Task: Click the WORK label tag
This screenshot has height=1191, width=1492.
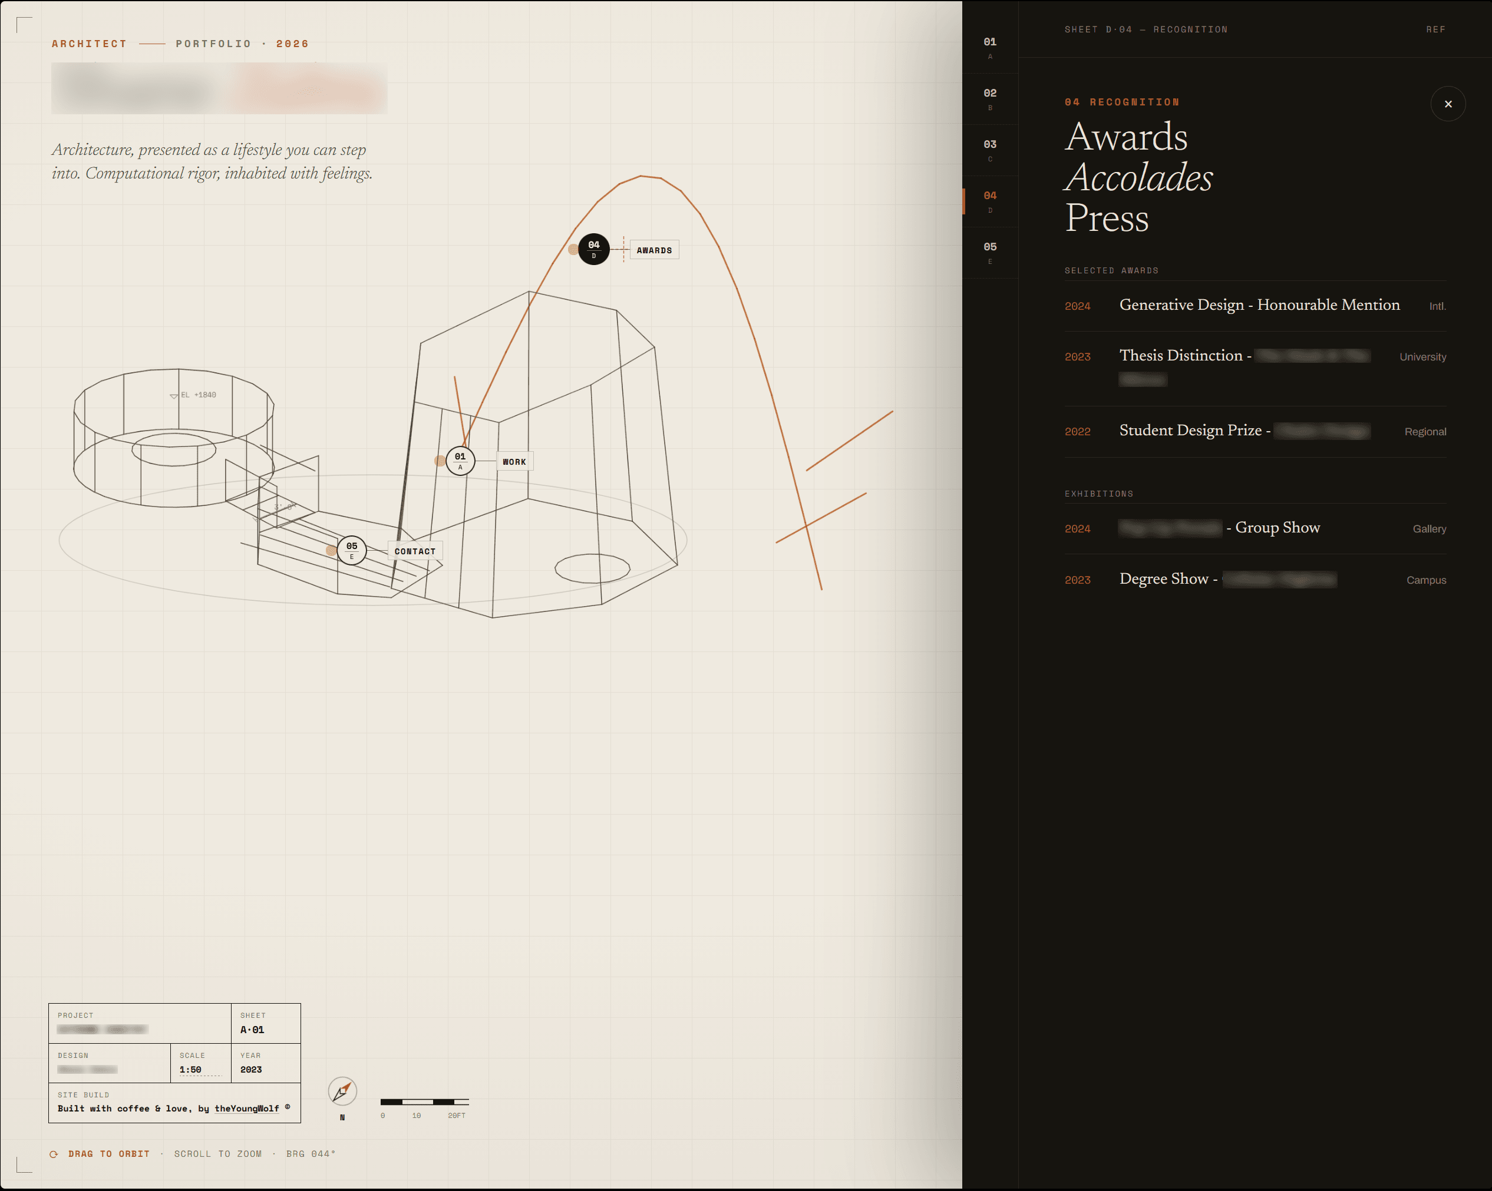Action: [514, 461]
